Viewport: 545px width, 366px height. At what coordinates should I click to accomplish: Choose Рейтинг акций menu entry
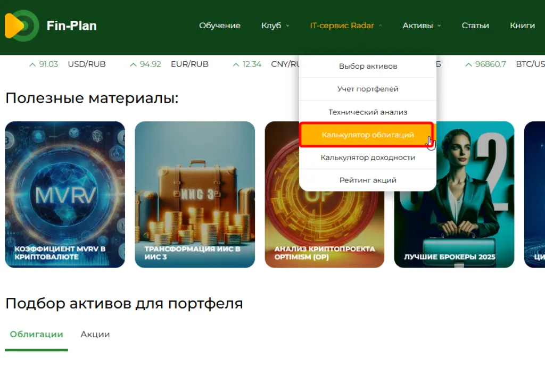368,180
